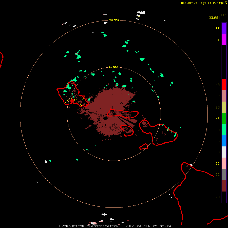Click the 05:24 timestamp
The height and width of the screenshot is (228, 228).
165,226
